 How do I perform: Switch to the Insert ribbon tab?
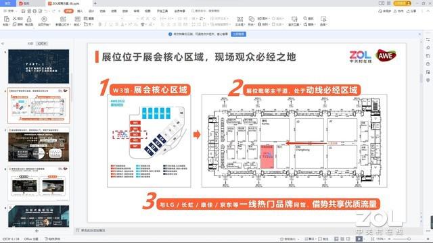coord(80,11)
